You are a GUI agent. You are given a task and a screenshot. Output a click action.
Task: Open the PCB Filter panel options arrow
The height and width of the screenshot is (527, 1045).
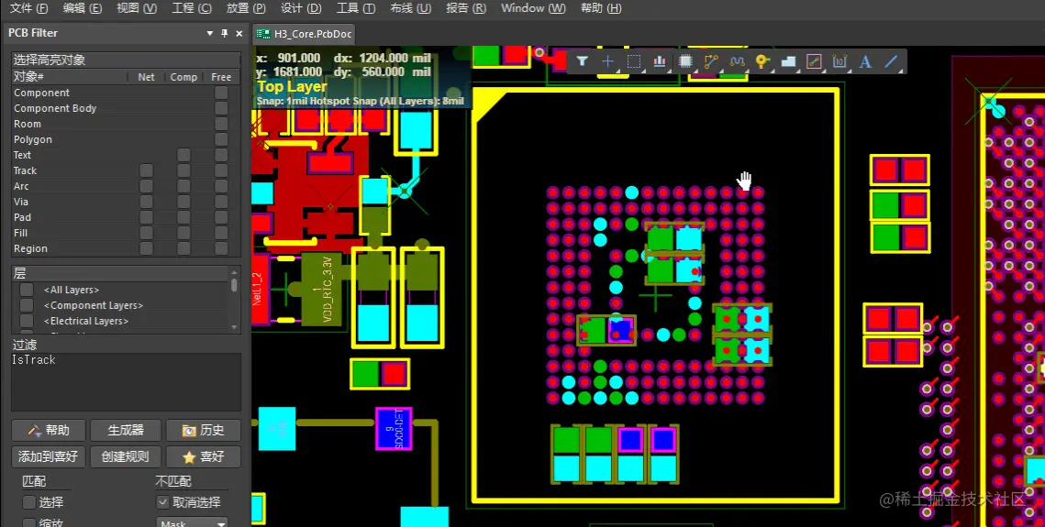[210, 33]
